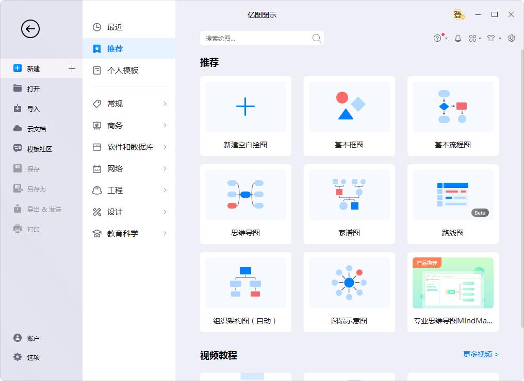This screenshot has width=524, height=381.
Task: Click the 商务 presentation icon
Action: click(x=97, y=126)
